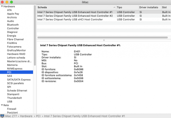Open SAS sidebar item
This screenshot has height=118, width=171.
[10, 76]
